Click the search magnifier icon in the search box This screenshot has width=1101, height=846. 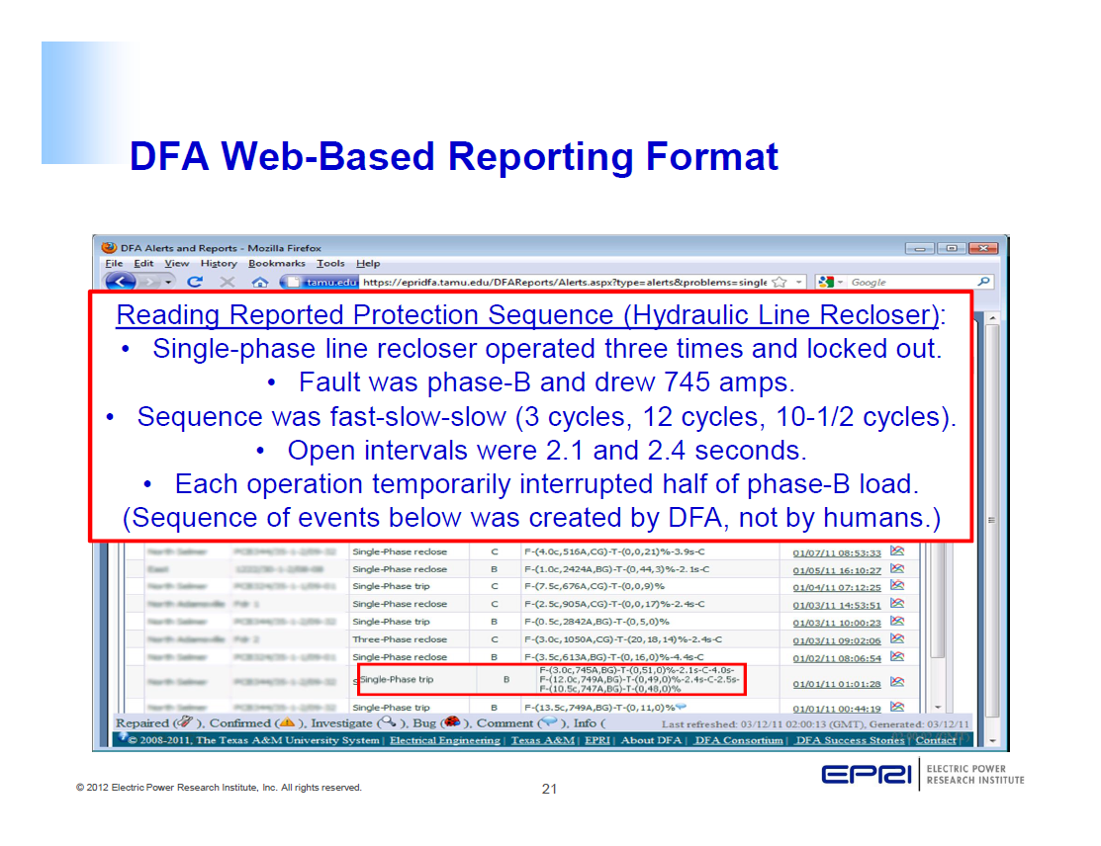point(983,282)
